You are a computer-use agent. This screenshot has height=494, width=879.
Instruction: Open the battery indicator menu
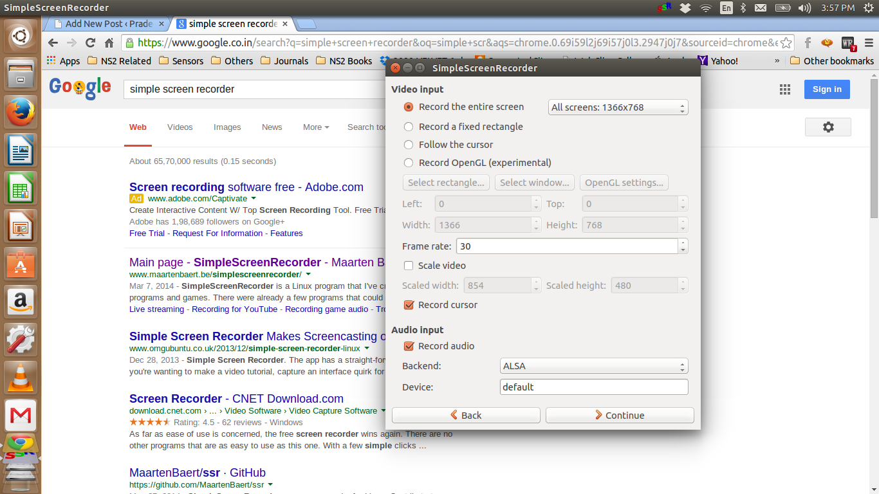click(782, 8)
